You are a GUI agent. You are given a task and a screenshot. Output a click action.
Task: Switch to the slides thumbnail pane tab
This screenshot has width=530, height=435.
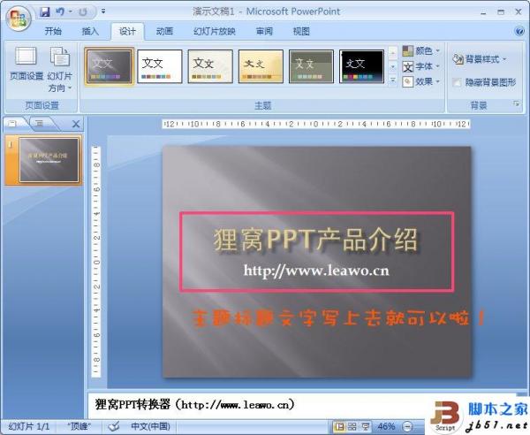tap(13, 124)
